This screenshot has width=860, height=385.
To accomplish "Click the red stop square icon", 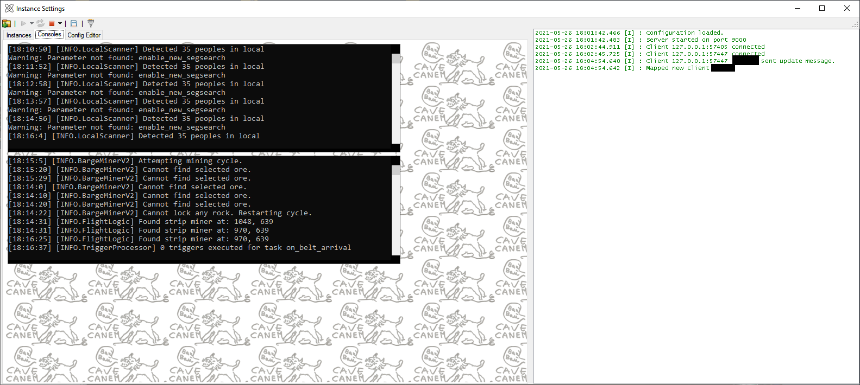I will pos(52,23).
